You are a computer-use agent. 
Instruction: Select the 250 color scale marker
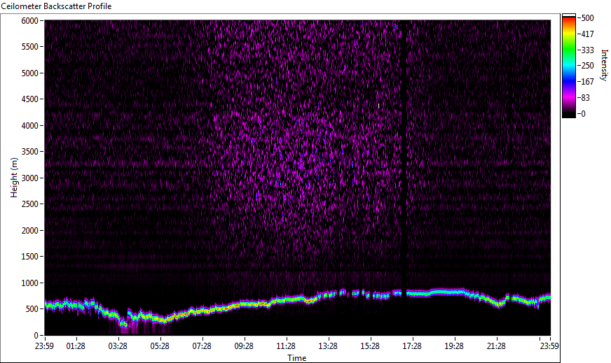pyautogui.click(x=587, y=66)
